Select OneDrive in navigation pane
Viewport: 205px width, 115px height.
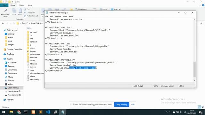9,54
